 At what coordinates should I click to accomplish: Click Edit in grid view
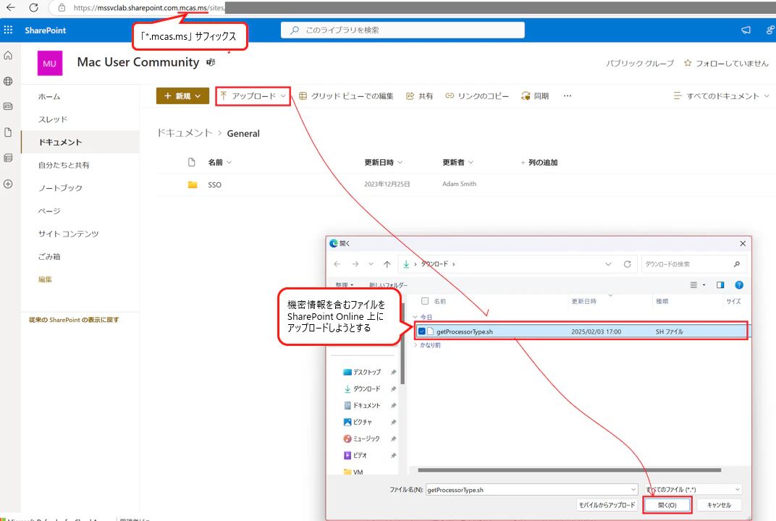(x=346, y=96)
